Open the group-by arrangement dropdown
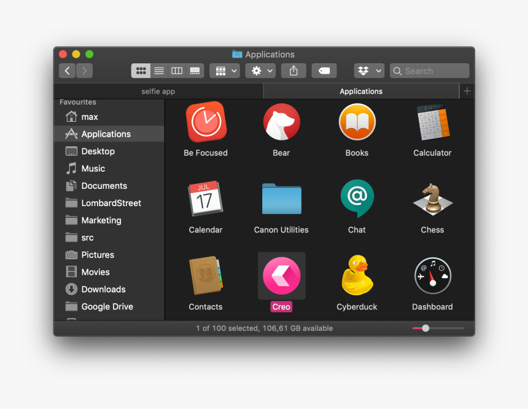 tap(225, 71)
